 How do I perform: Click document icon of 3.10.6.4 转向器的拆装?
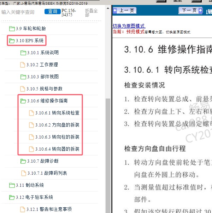click(x=31, y=149)
